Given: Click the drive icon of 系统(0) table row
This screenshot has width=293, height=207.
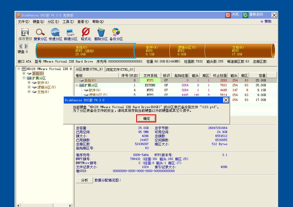Looking at the screenshot, I should tap(81, 80).
